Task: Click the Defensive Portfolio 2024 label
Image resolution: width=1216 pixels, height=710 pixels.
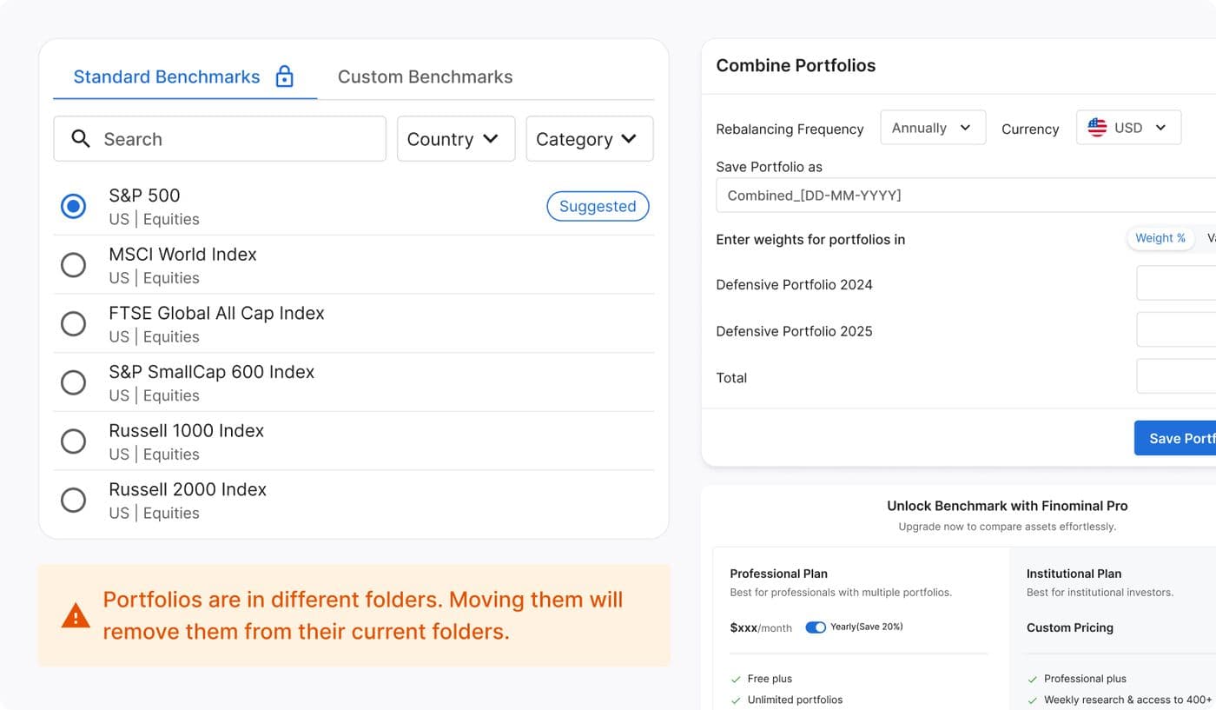Action: [x=794, y=284]
